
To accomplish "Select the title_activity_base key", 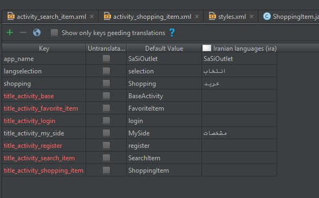I will point(44,96).
